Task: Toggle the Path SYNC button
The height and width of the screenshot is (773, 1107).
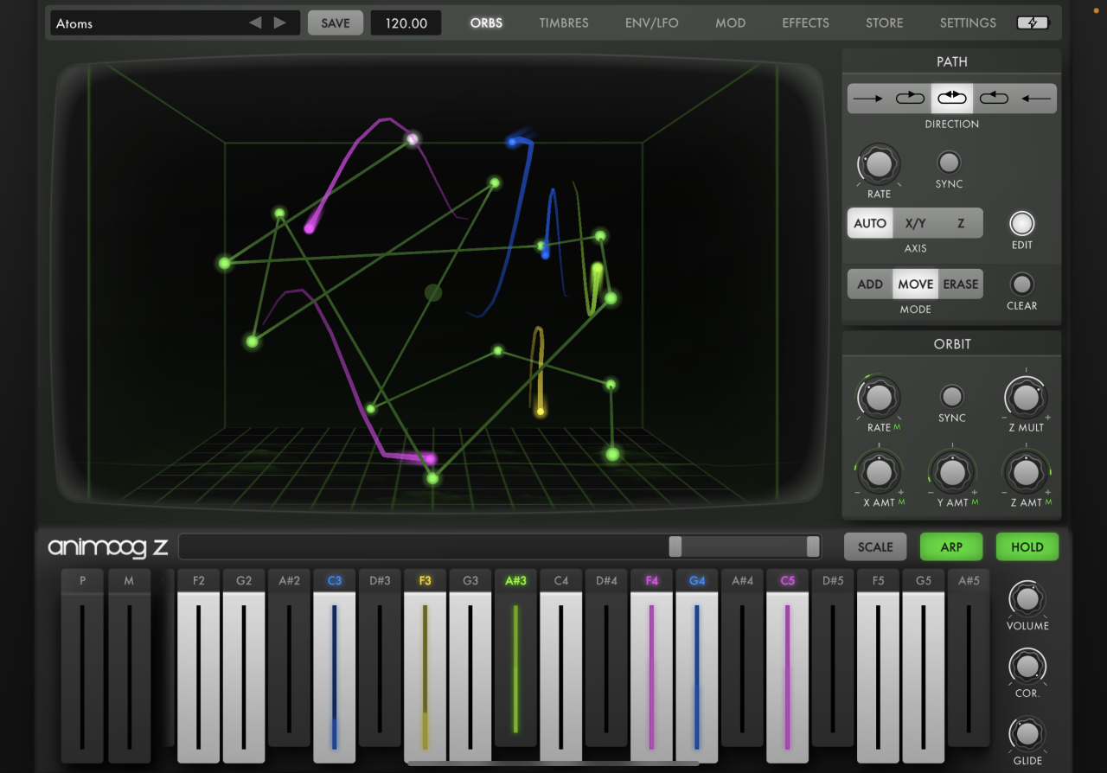Action: (x=949, y=163)
